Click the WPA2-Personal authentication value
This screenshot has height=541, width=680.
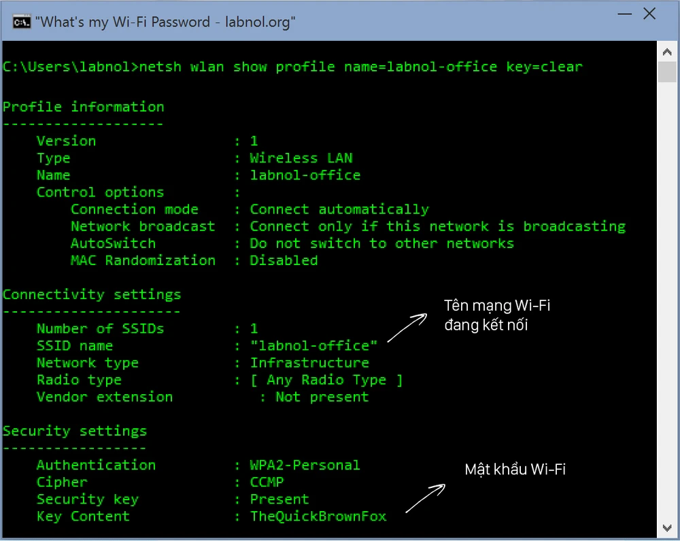305,465
